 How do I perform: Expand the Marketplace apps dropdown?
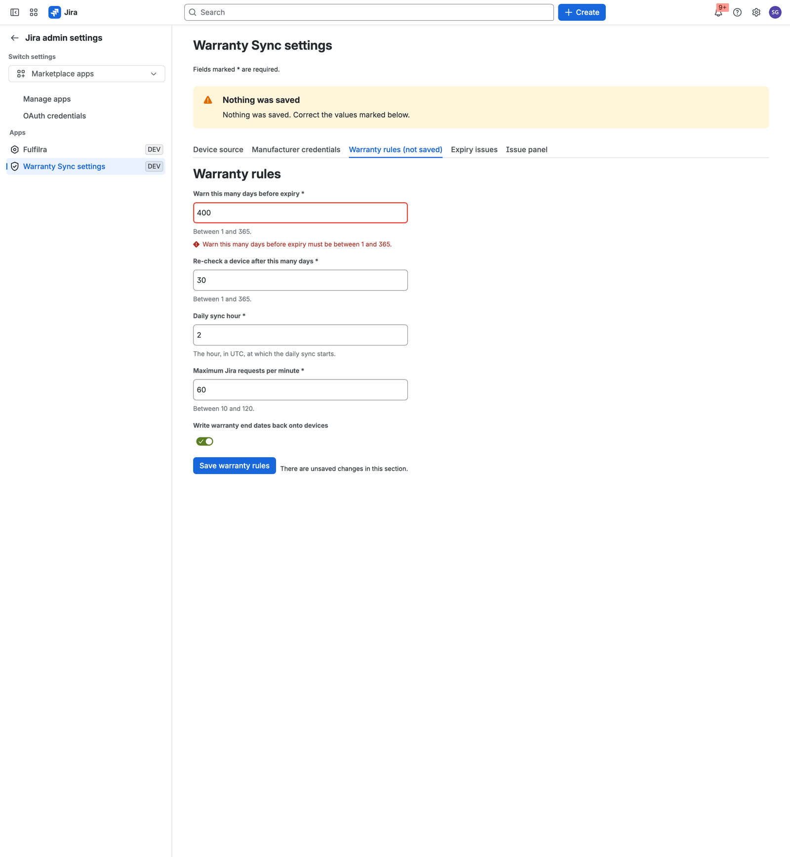pos(87,74)
